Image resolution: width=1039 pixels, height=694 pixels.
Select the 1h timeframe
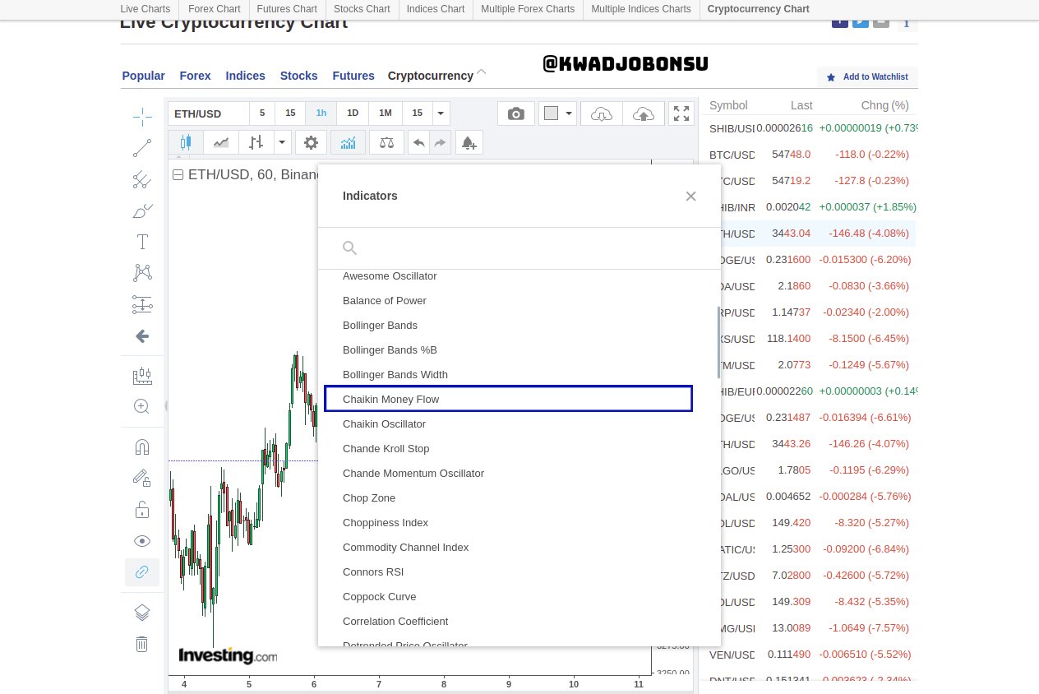pyautogui.click(x=321, y=113)
